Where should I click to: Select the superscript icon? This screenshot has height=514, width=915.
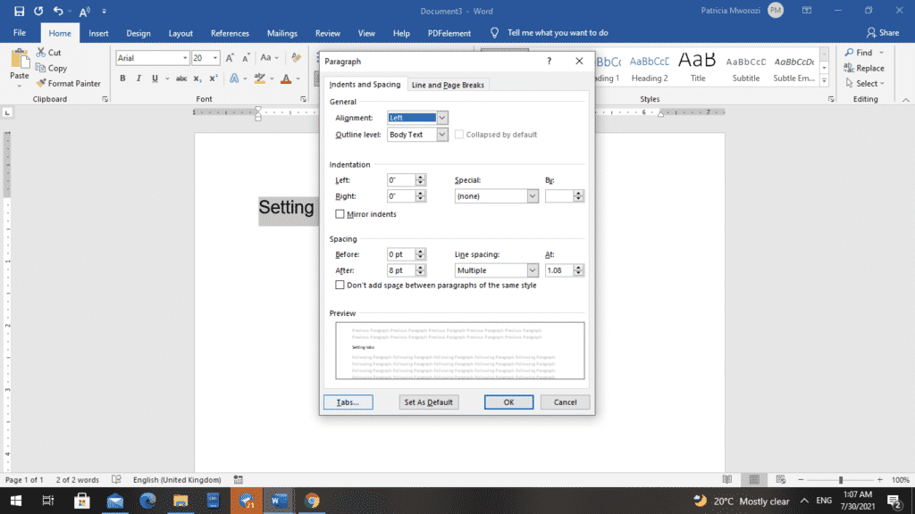point(212,79)
